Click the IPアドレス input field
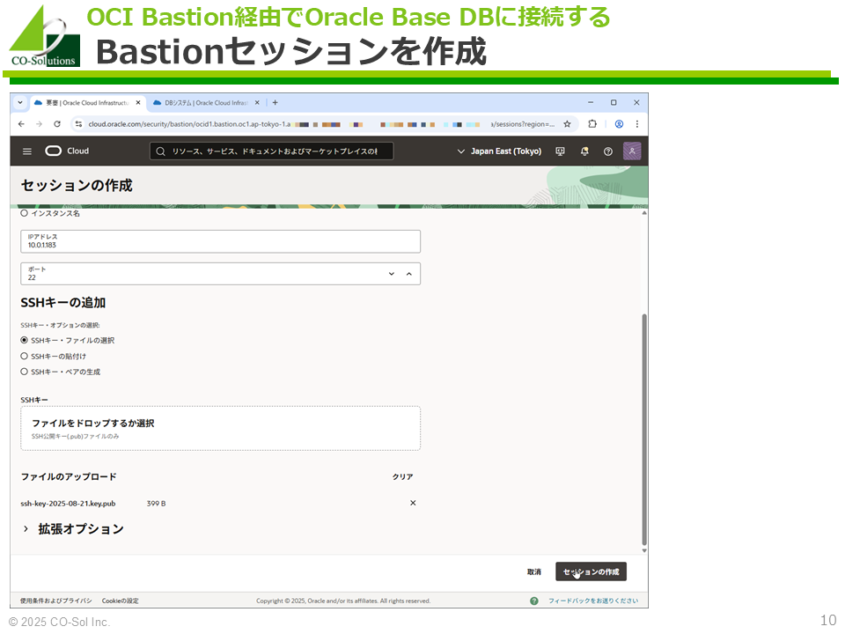 pos(220,241)
